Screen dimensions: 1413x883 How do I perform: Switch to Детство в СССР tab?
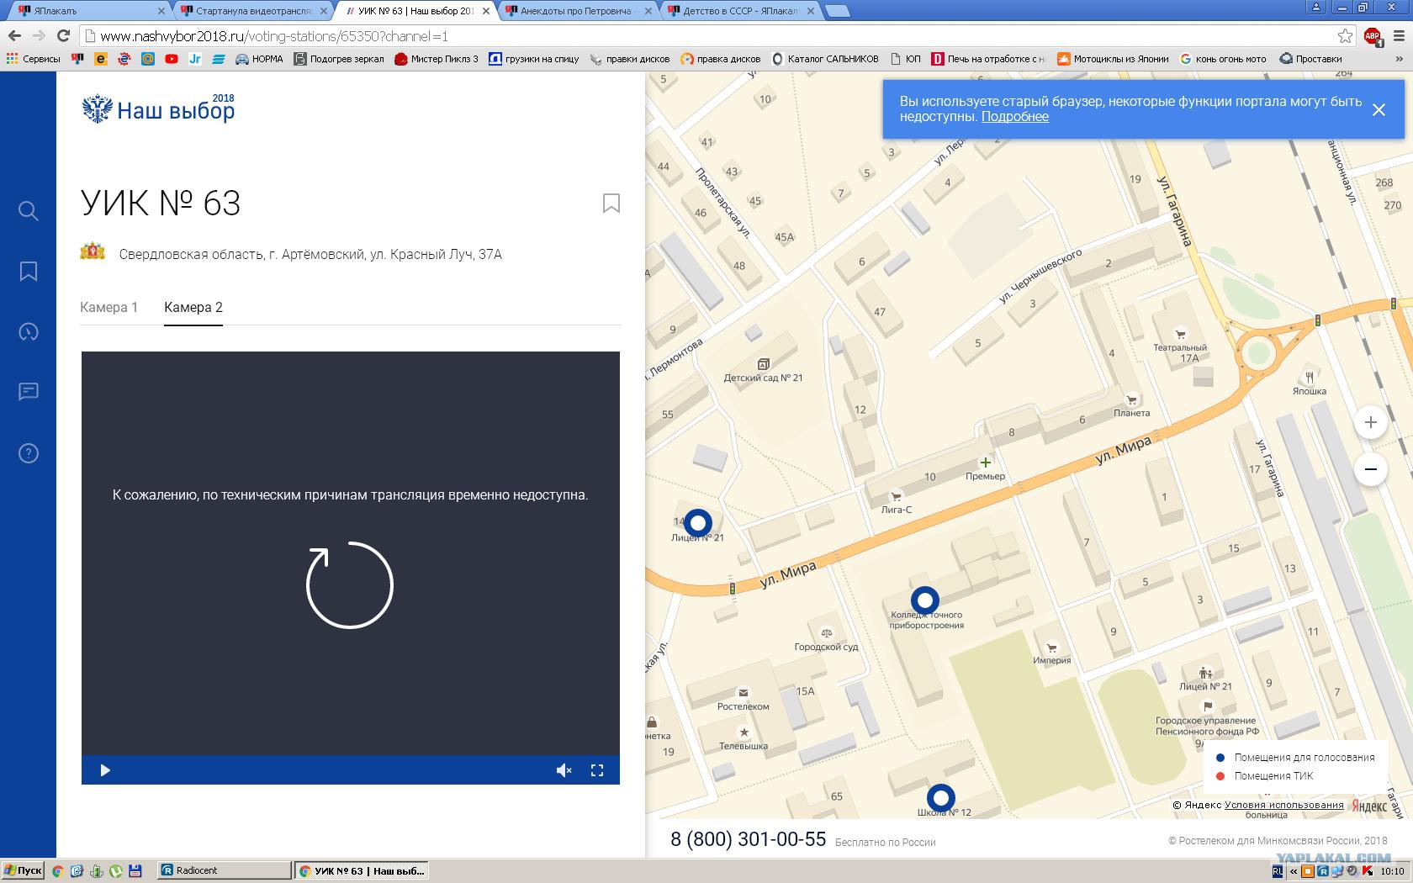point(740,11)
